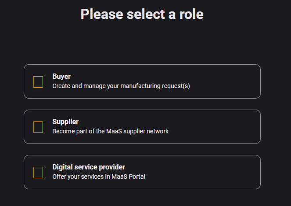Choose the "Digital service provider" title
Image resolution: width=291 pixels, height=206 pixels.
pos(89,167)
